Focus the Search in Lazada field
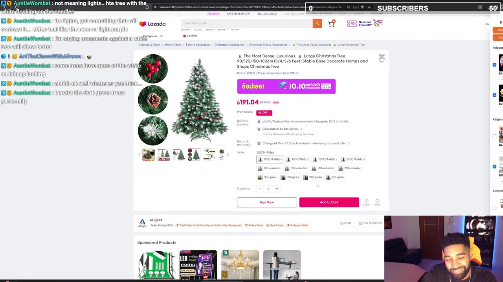 [247, 23]
